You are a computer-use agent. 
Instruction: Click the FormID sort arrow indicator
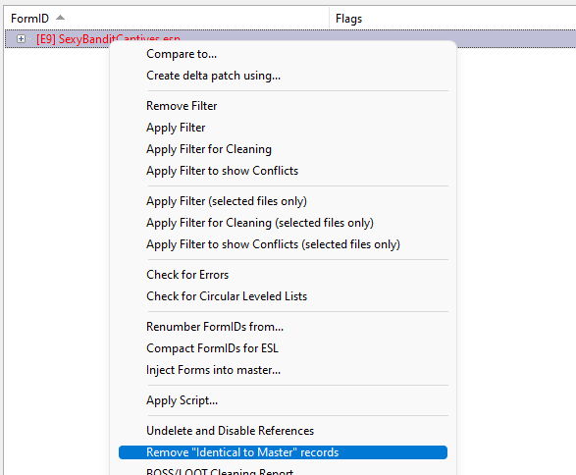pyautogui.click(x=60, y=18)
